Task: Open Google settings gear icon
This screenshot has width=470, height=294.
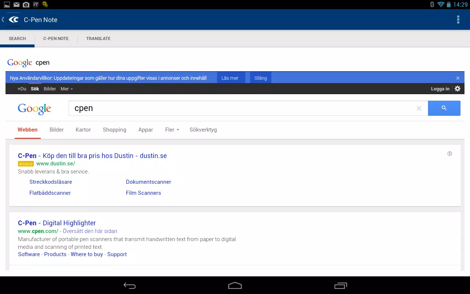Action: point(457,89)
